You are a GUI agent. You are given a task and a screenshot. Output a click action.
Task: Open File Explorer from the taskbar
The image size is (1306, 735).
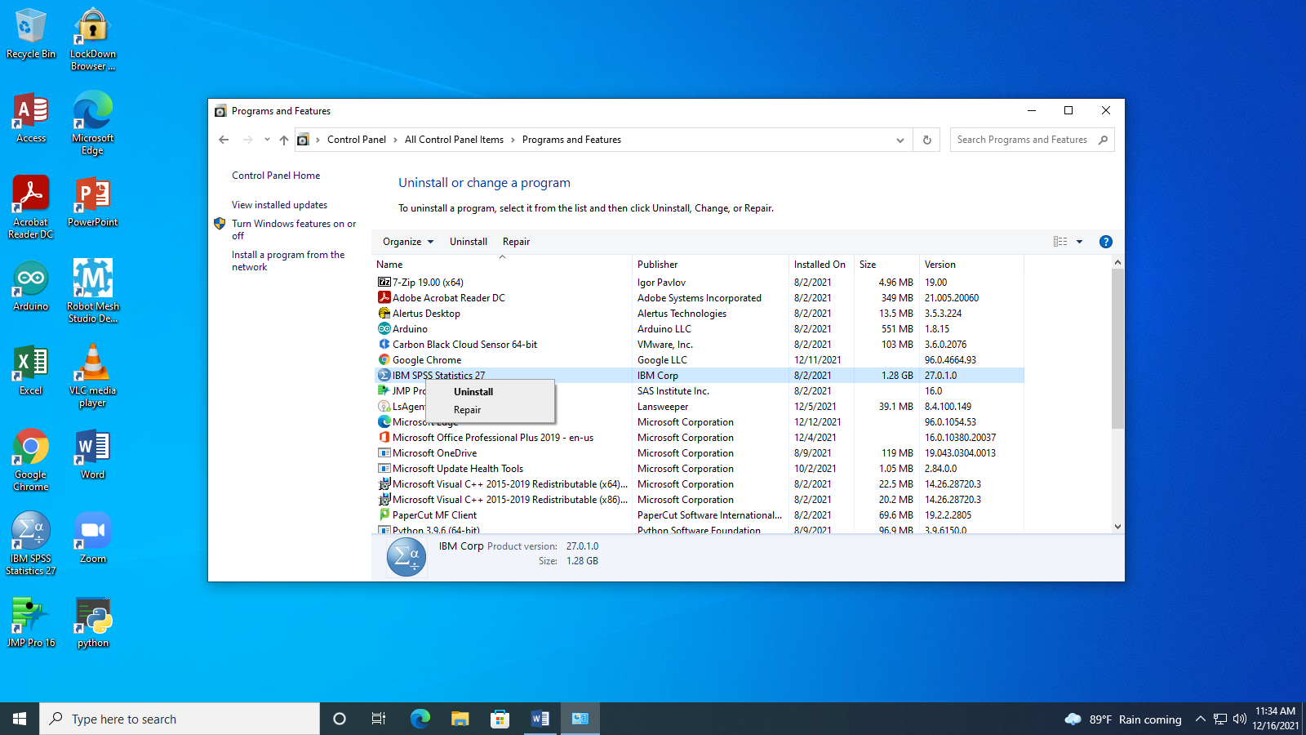460,719
